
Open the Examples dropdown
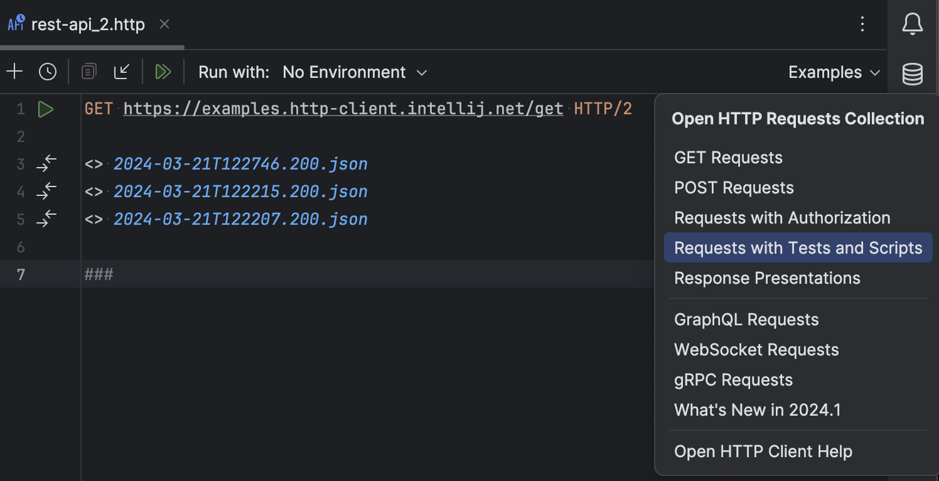pyautogui.click(x=834, y=72)
